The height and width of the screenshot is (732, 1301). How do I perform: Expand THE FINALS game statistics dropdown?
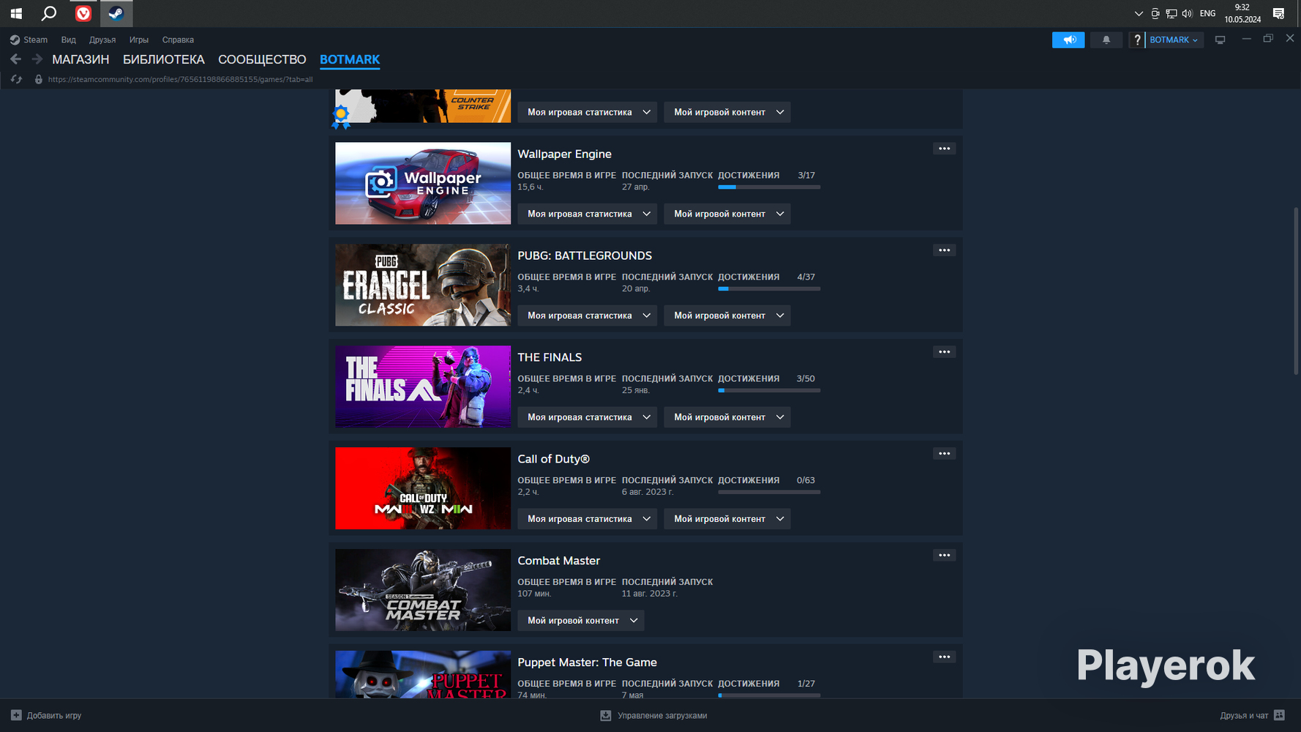tap(588, 417)
